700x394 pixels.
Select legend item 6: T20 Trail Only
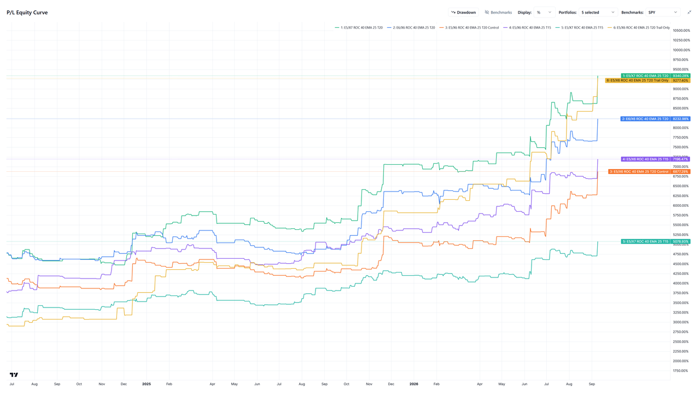point(638,27)
